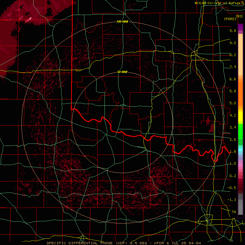This screenshot has width=245, height=245.
Task: Click the "0.5 DEG" elevation angle text
Action: pyautogui.click(x=139, y=243)
